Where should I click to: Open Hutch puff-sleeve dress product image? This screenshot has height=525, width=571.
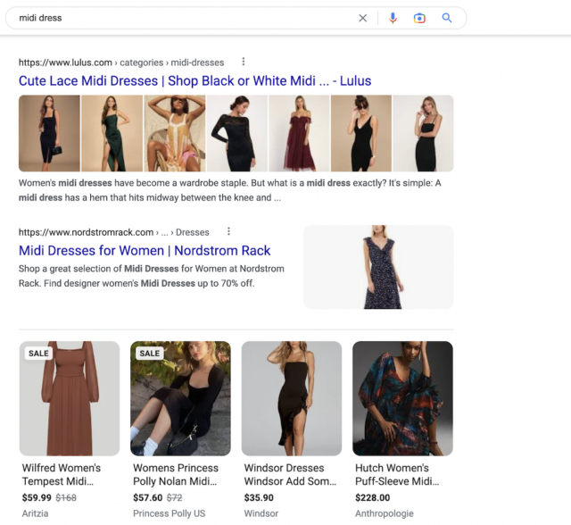tap(402, 398)
